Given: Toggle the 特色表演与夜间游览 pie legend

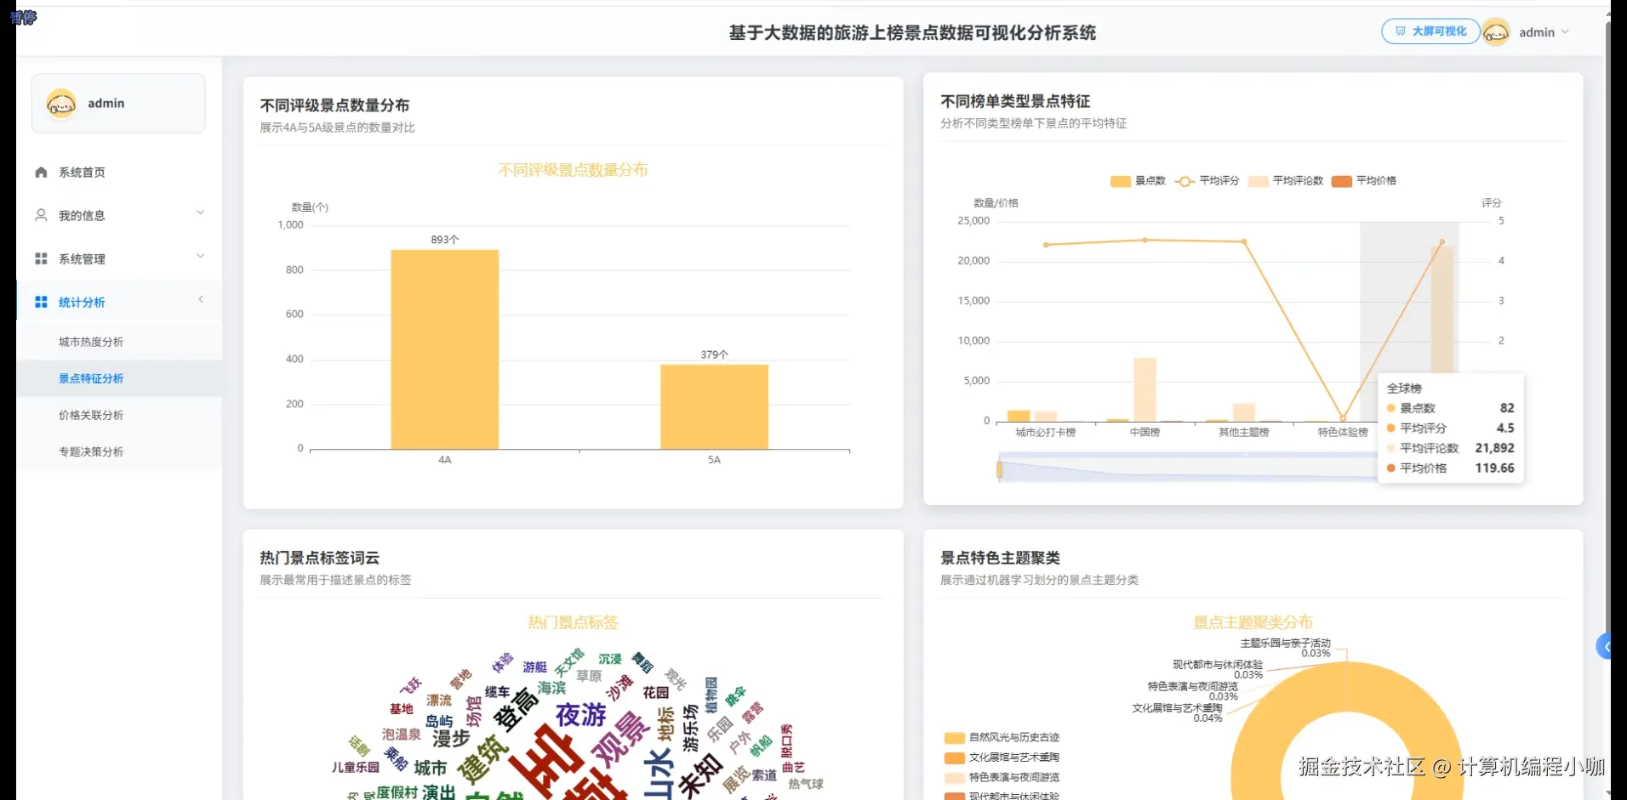Looking at the screenshot, I should click(x=1002, y=778).
